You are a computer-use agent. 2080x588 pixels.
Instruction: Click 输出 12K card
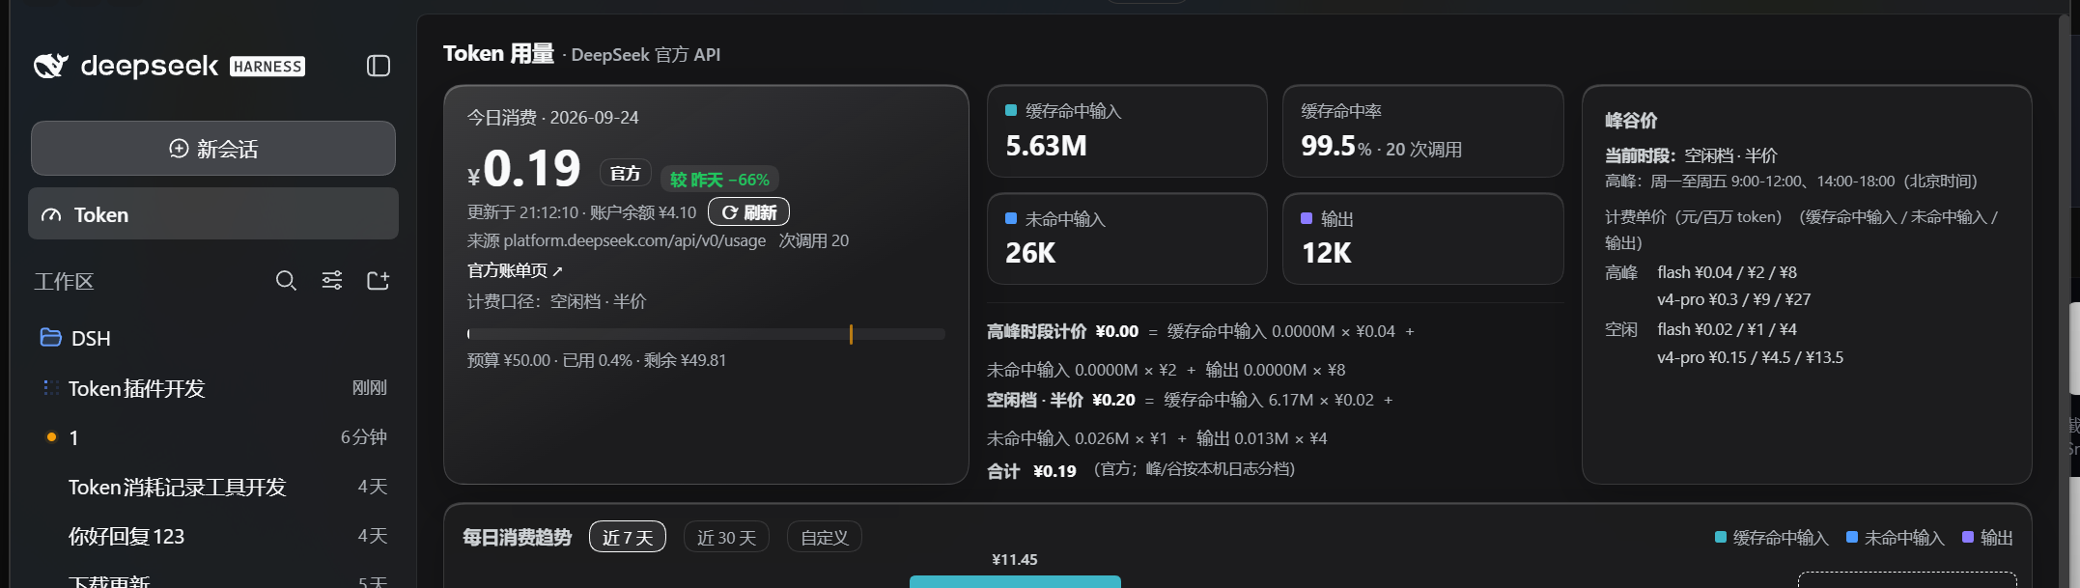click(x=1422, y=238)
